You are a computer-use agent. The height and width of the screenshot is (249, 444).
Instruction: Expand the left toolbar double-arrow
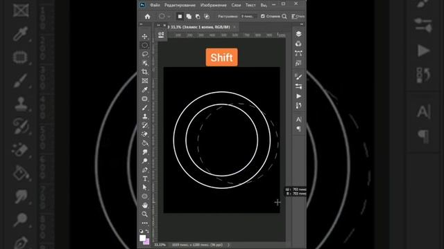(141, 25)
